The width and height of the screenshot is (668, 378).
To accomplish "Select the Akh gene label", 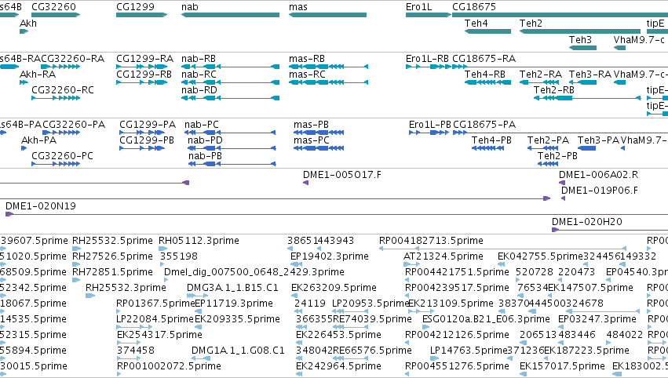I will coord(28,24).
